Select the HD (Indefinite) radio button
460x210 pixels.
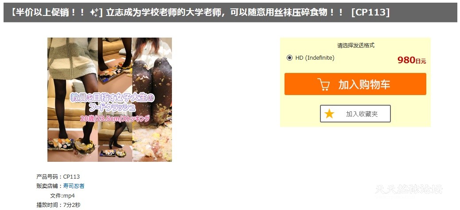[289, 58]
